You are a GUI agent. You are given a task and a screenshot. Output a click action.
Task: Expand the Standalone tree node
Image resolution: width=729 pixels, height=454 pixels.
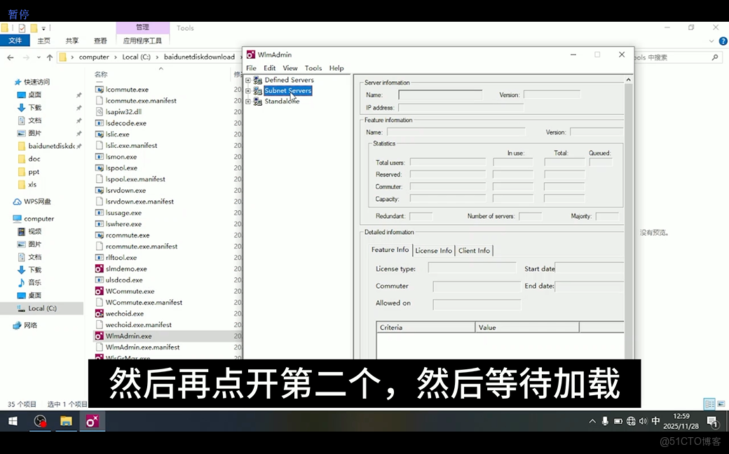click(x=247, y=101)
